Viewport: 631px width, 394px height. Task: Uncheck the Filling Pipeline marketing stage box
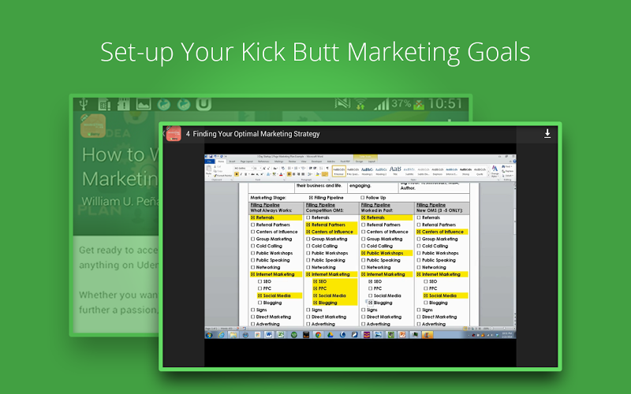[x=311, y=198]
